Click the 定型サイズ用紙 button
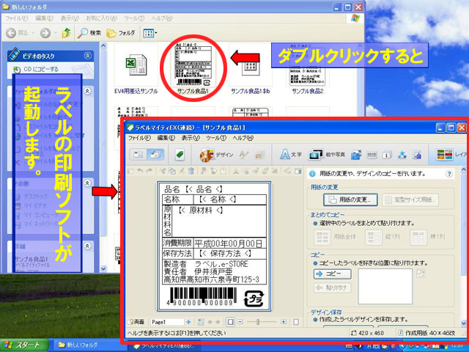This screenshot has width=469, height=352. (x=410, y=199)
